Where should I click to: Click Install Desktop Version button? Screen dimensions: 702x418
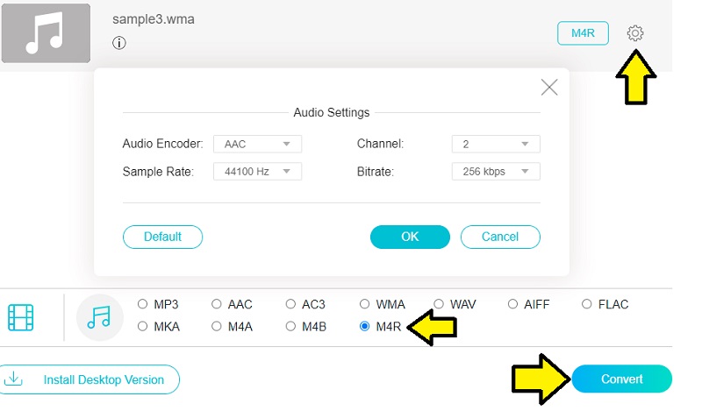[89, 379]
